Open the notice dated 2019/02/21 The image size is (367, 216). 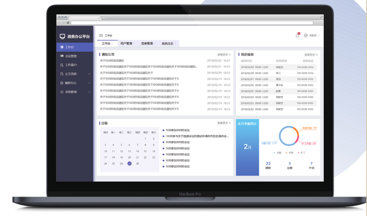(x=165, y=67)
